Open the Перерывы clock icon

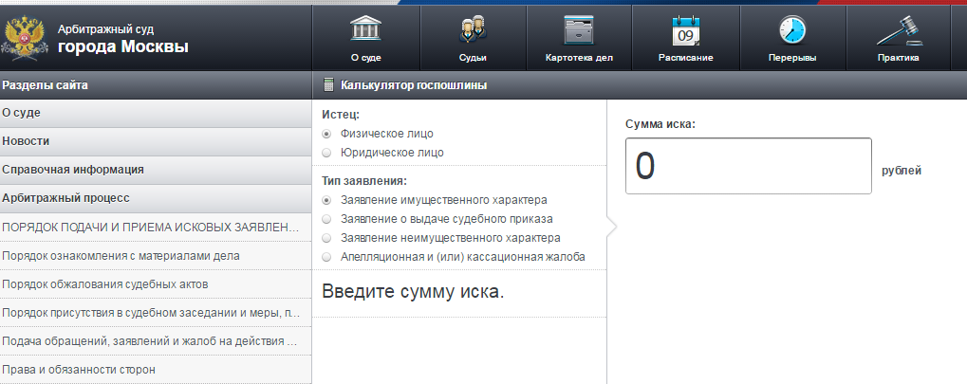[x=791, y=30]
